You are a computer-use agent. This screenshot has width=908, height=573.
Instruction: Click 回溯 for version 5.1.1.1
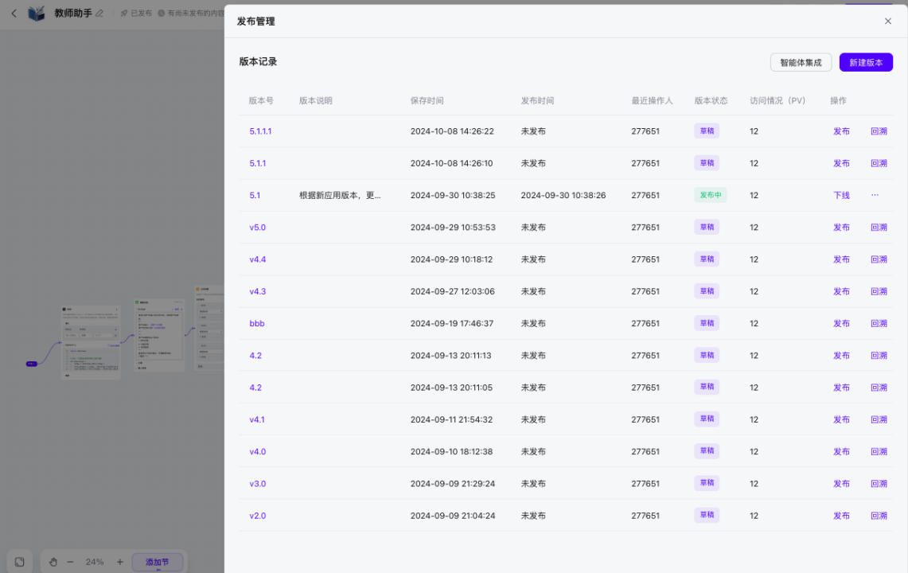point(879,131)
